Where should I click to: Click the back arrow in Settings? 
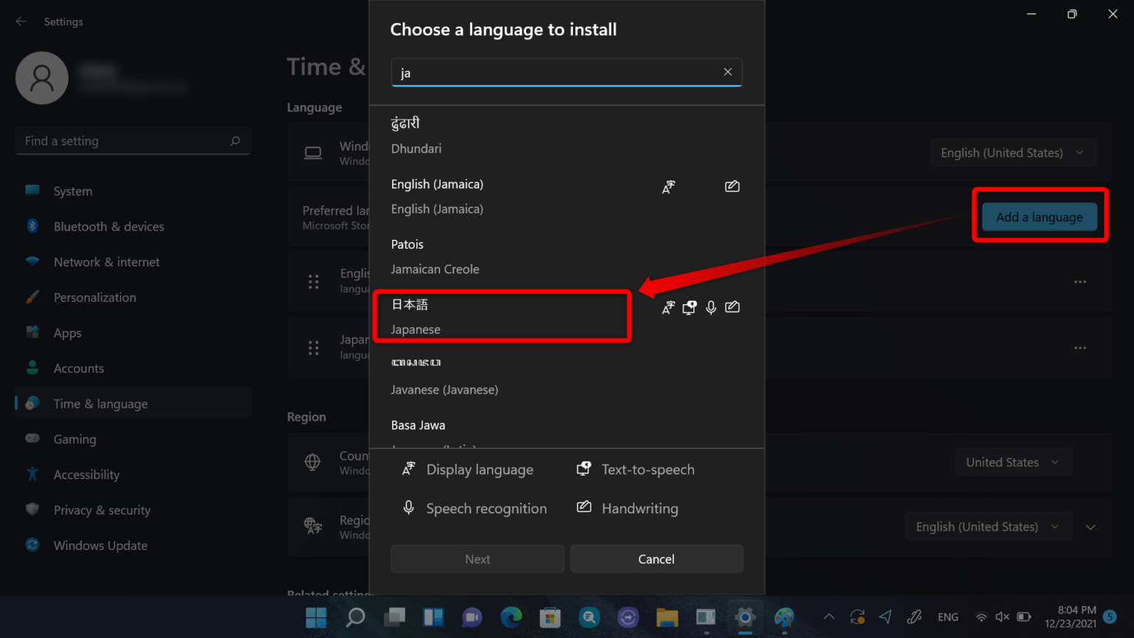tap(21, 21)
